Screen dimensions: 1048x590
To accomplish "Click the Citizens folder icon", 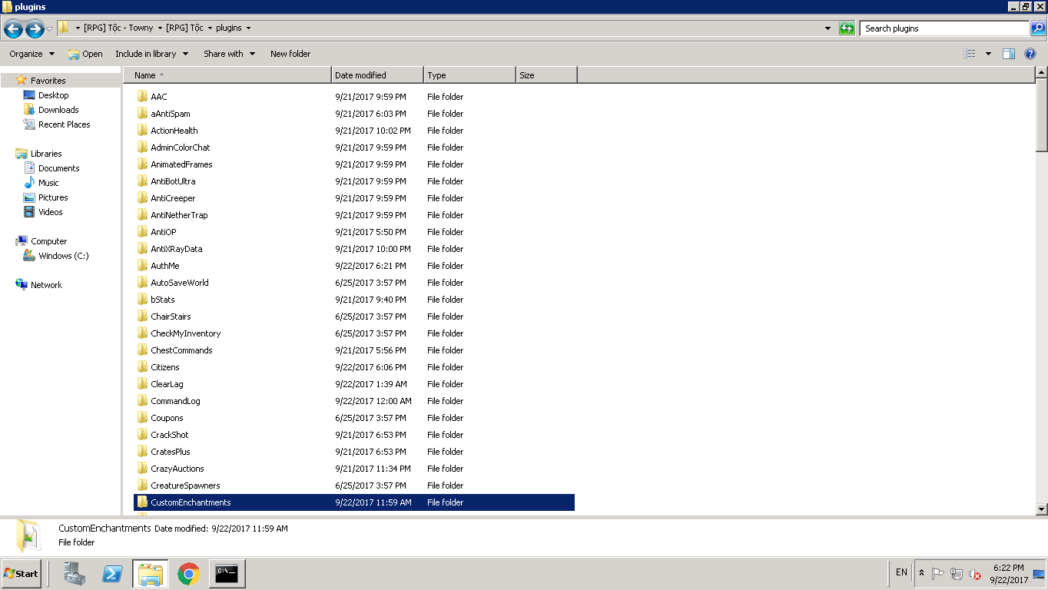I will (x=142, y=367).
